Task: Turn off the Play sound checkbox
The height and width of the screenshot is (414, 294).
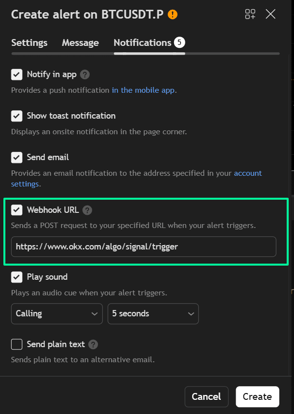Action: [17, 277]
